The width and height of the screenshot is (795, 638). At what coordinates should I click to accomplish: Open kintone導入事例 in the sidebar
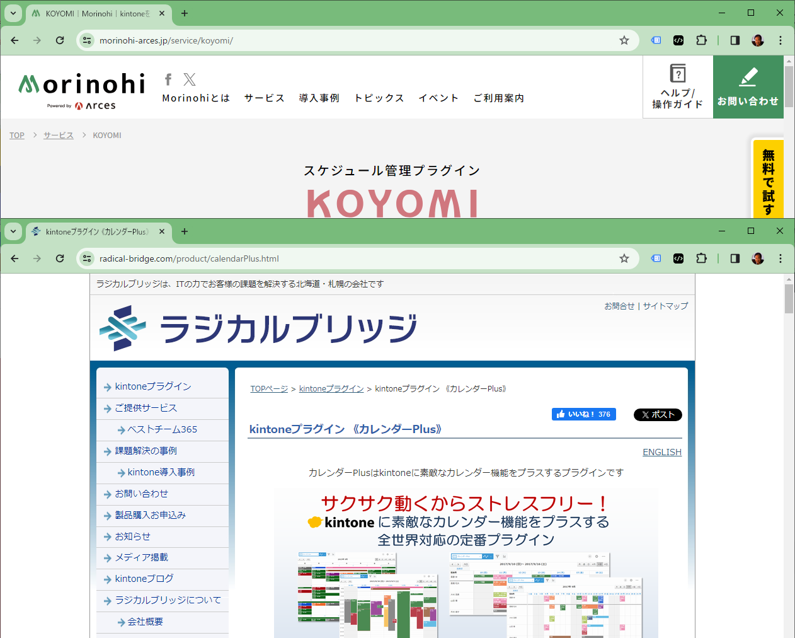163,473
